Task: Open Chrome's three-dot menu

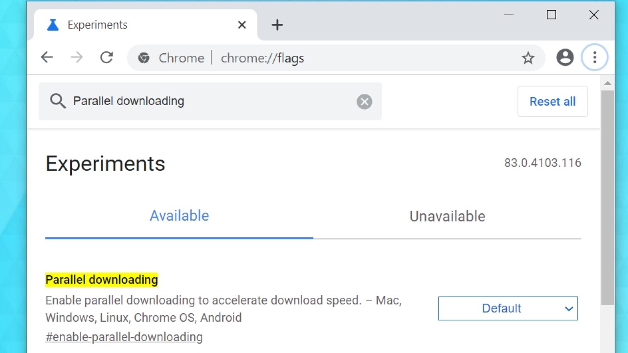Action: coord(594,58)
